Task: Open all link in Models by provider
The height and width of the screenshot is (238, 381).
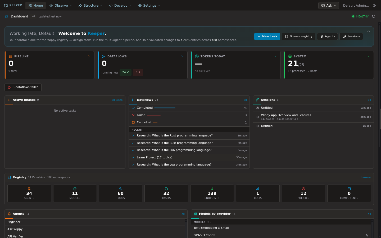Action: [x=369, y=214]
